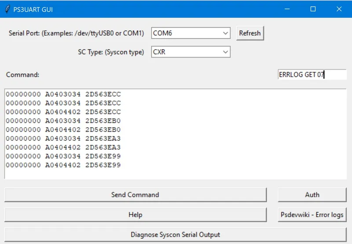Click the Command: label
Screen dimensions: 352x244
pyautogui.click(x=23, y=75)
